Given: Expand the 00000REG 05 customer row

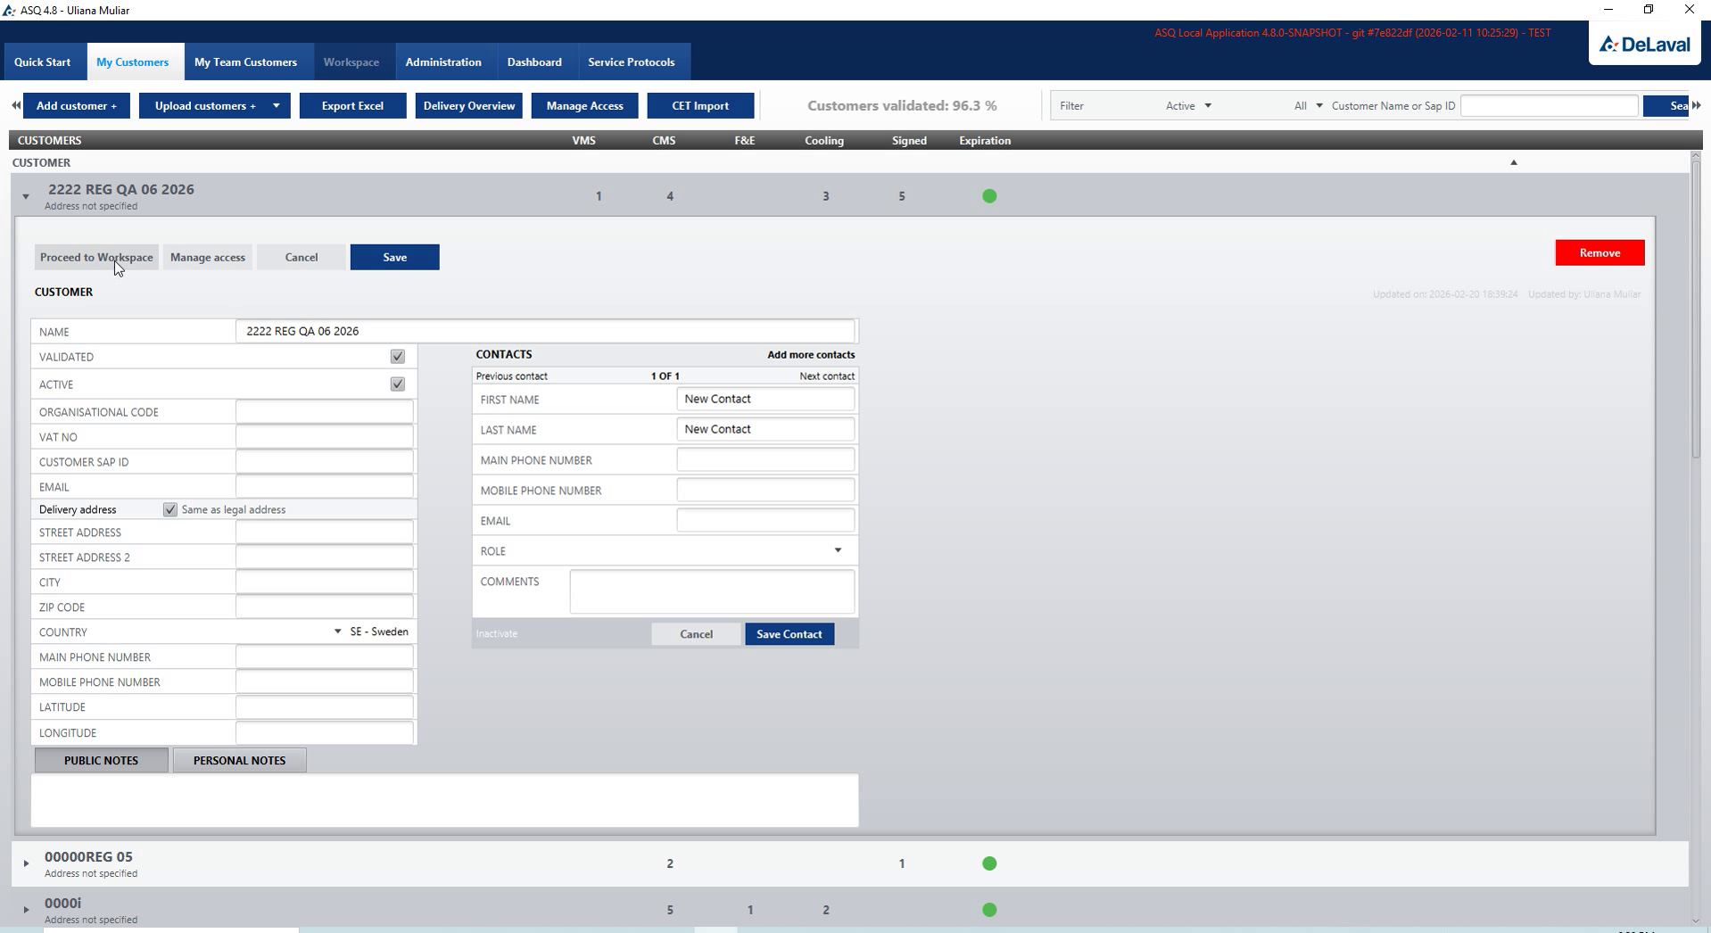Looking at the screenshot, I should tap(26, 863).
